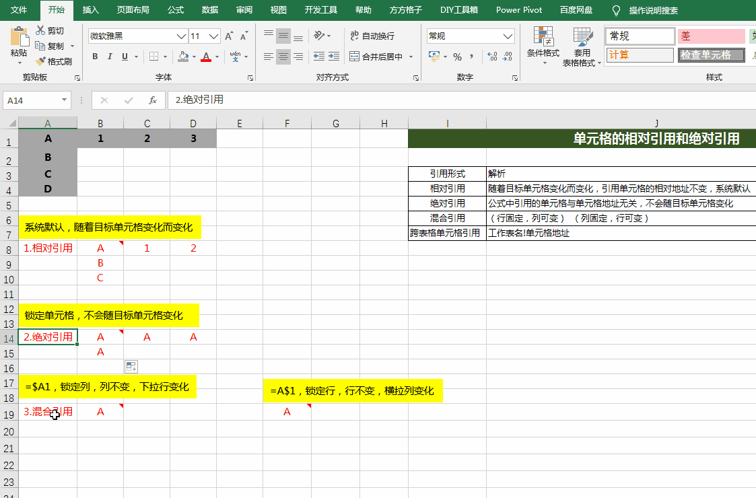Expand font group dialog launcher
756x498 pixels.
pos(250,77)
